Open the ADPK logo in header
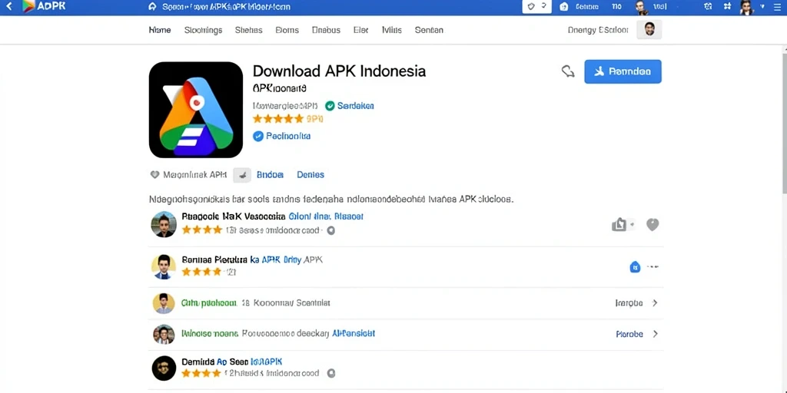The image size is (787, 393). (x=44, y=6)
